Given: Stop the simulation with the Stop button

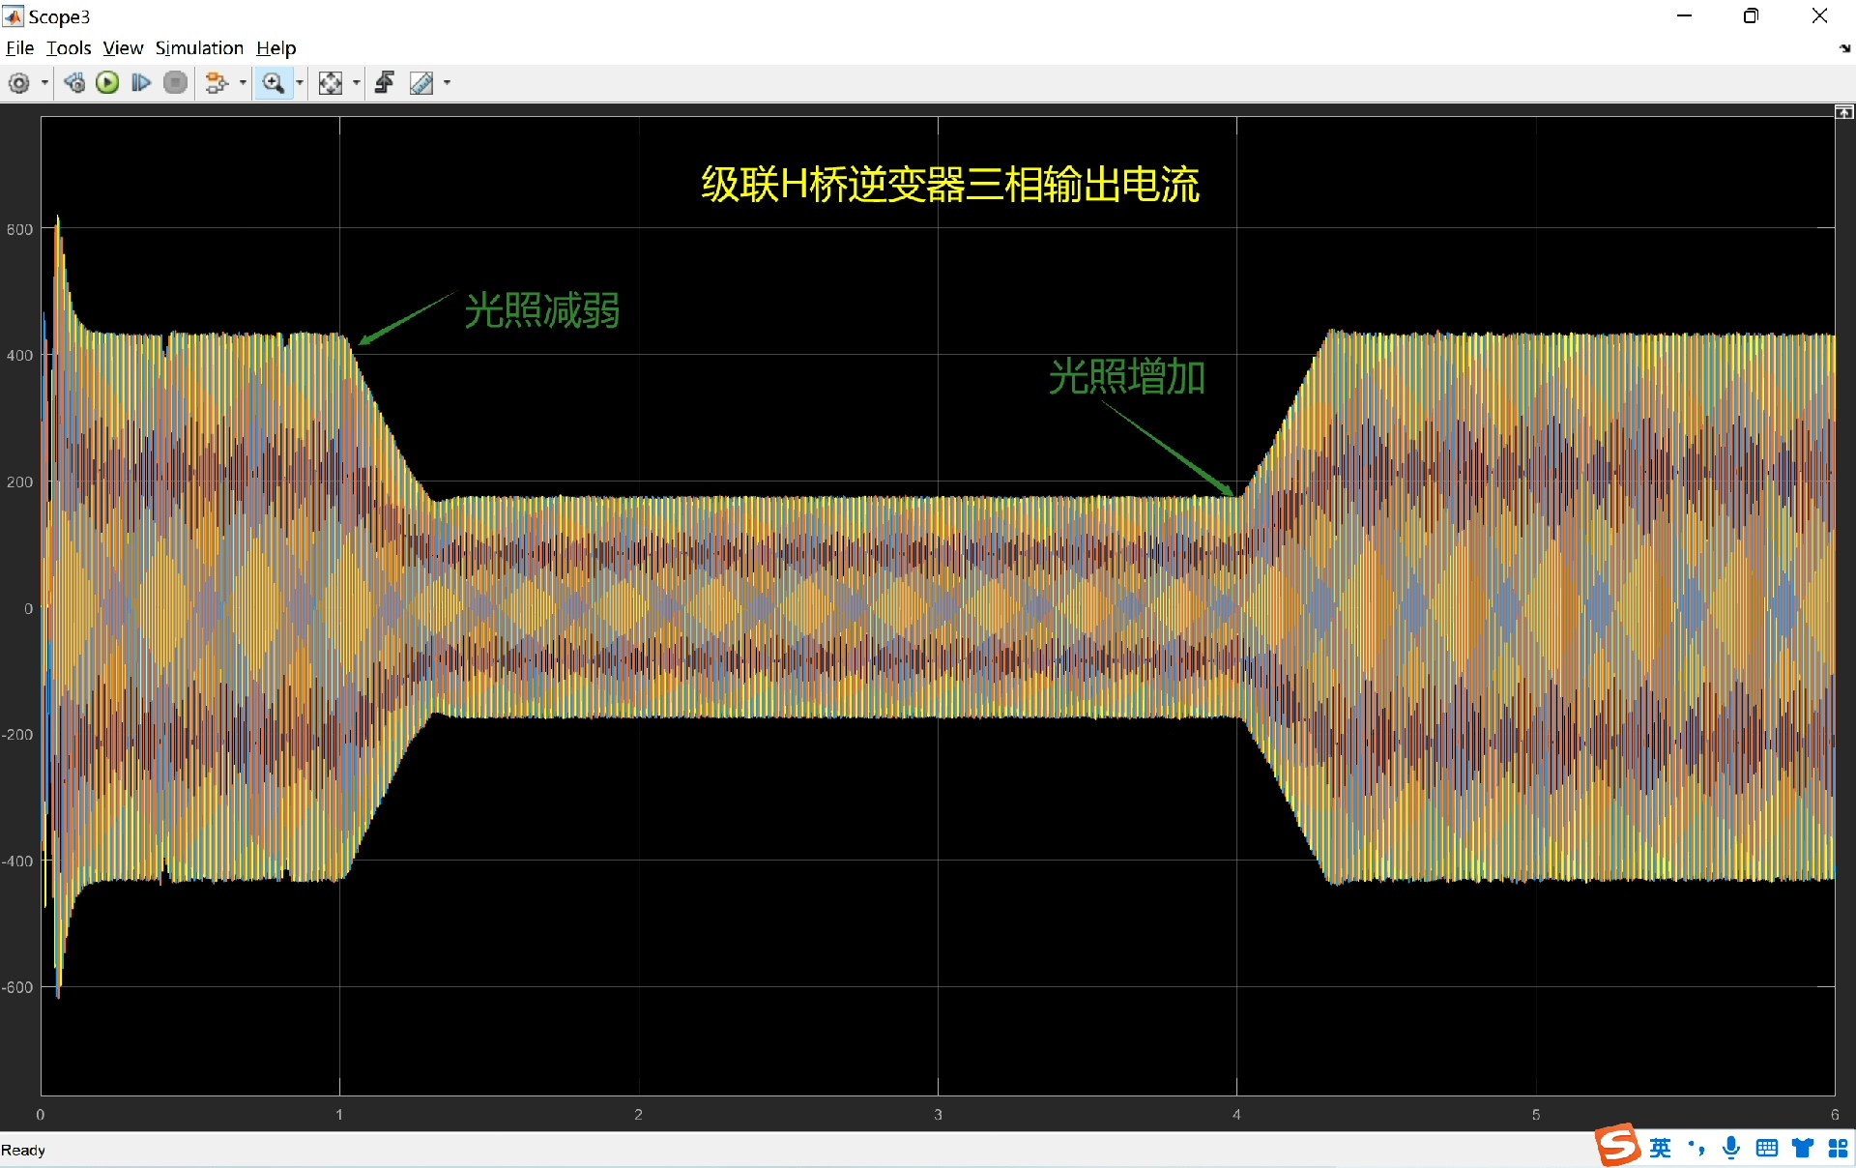Looking at the screenshot, I should pyautogui.click(x=175, y=83).
